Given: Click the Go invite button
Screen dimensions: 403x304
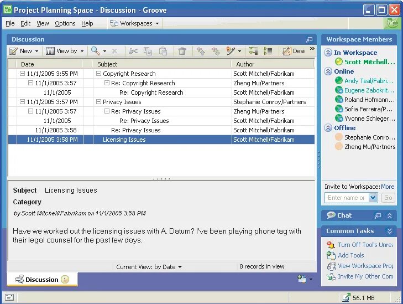Looking at the screenshot, I should tap(388, 198).
